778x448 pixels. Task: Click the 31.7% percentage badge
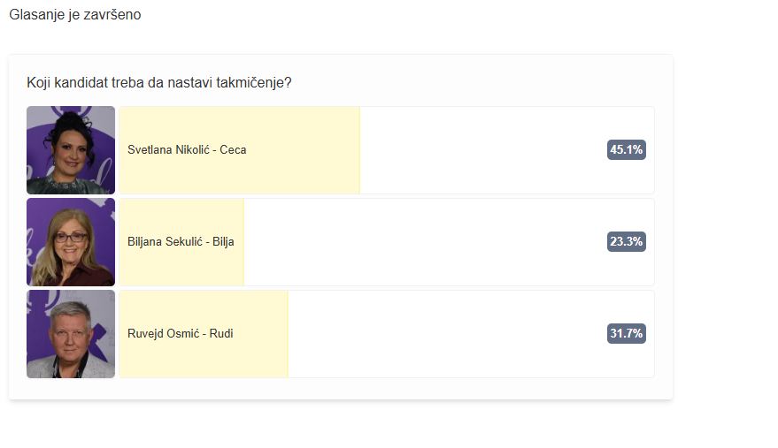coord(626,334)
